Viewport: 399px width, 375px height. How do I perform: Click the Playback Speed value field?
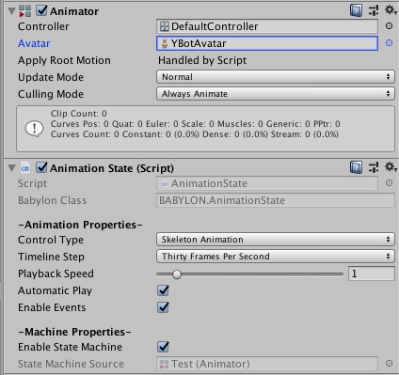[372, 273]
